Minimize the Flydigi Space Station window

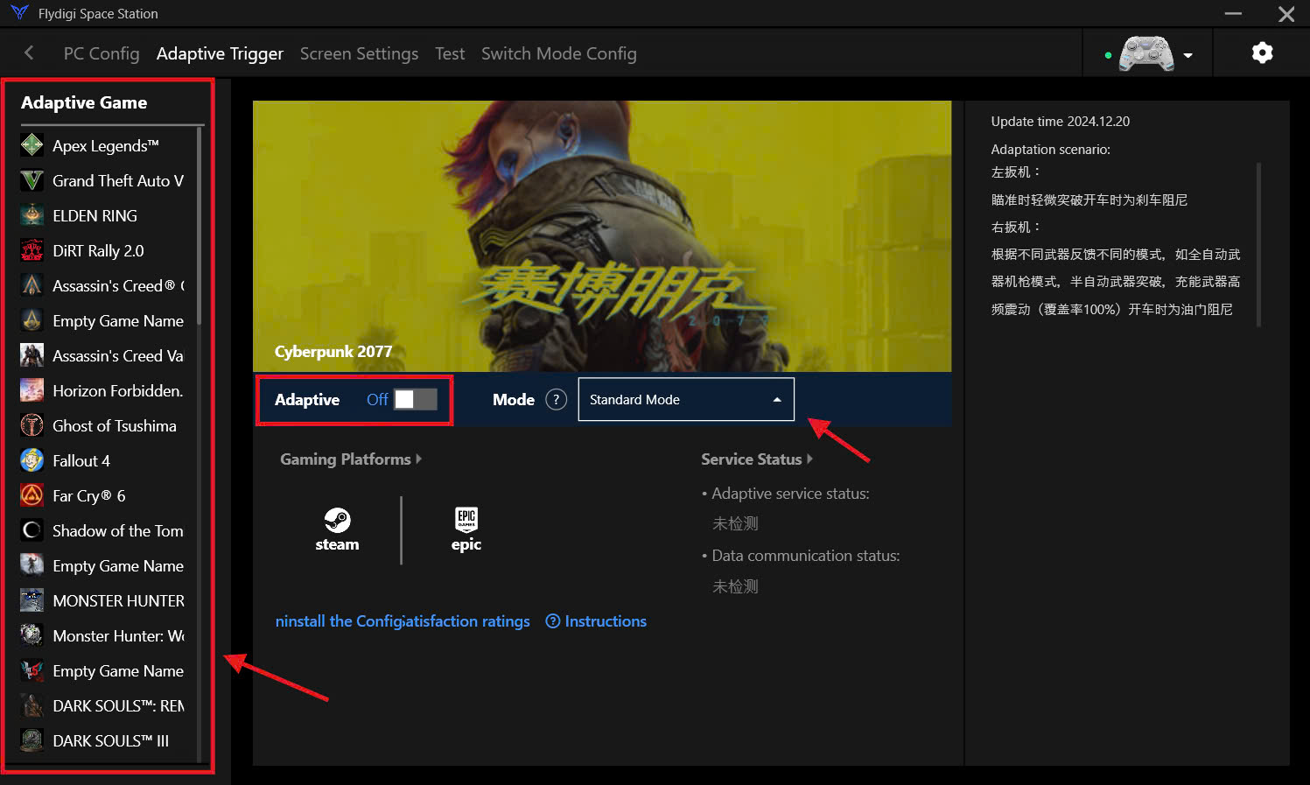(1233, 14)
